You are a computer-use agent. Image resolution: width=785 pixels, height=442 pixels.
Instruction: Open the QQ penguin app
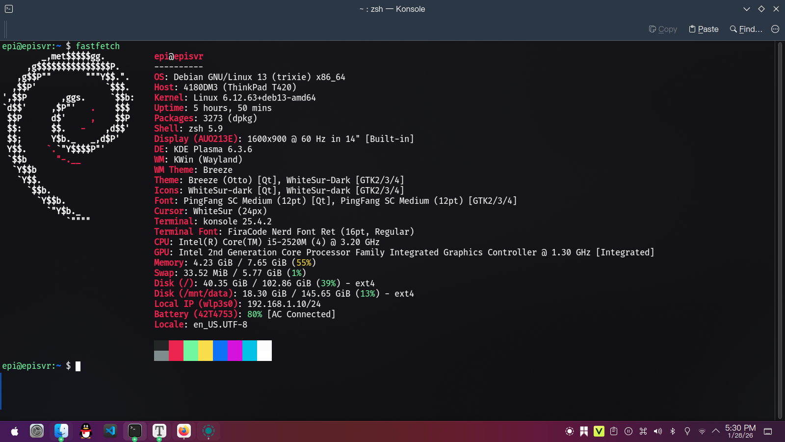(86, 431)
